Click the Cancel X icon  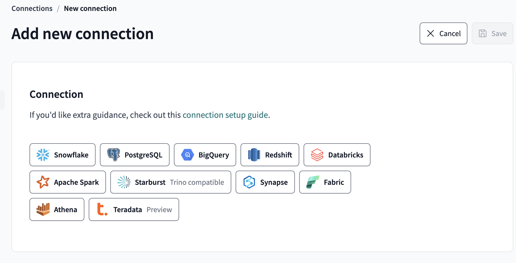[x=431, y=33]
